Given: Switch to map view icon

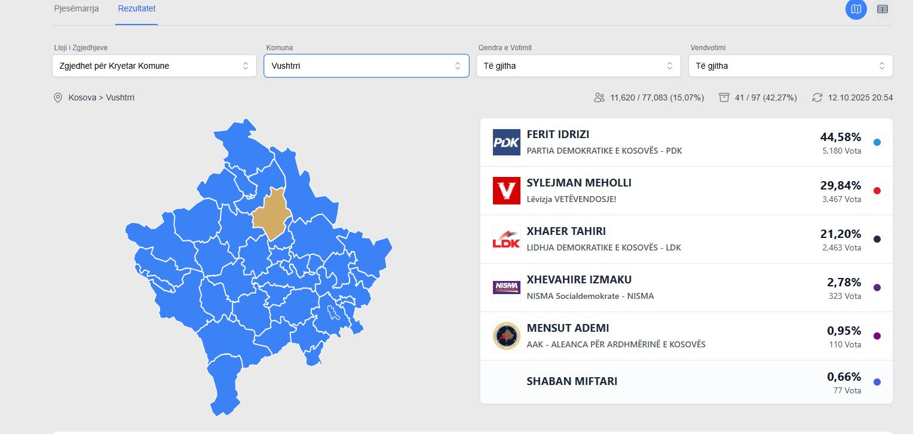Looking at the screenshot, I should coord(856,9).
